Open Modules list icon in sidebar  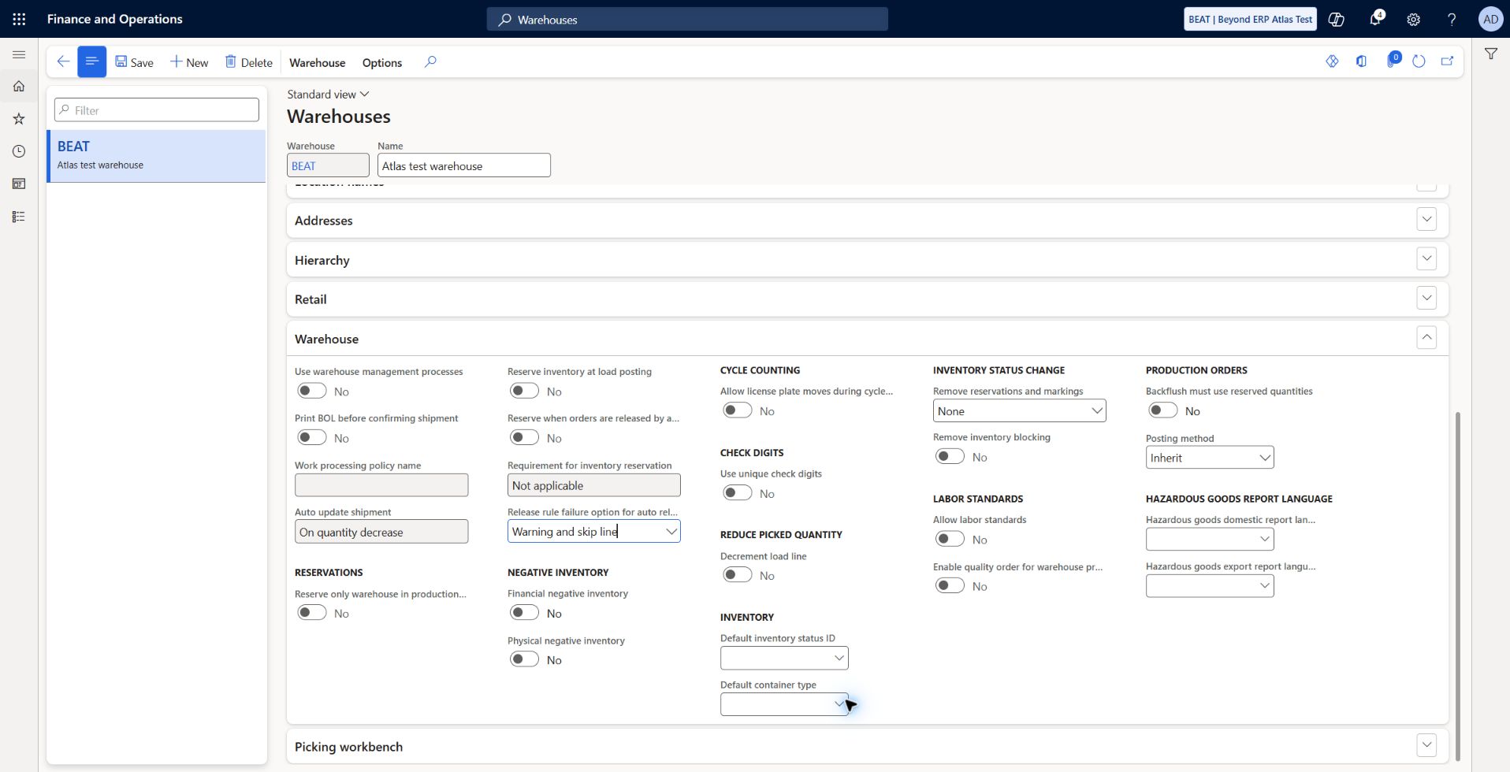coord(19,217)
